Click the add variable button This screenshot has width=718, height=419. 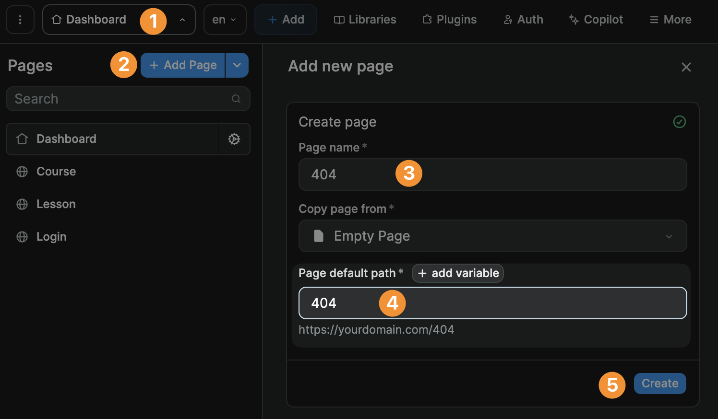pos(458,273)
